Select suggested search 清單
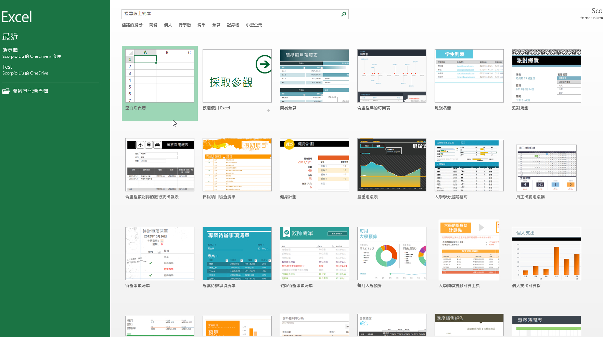Viewport: 603px width, 337px height. 202,25
